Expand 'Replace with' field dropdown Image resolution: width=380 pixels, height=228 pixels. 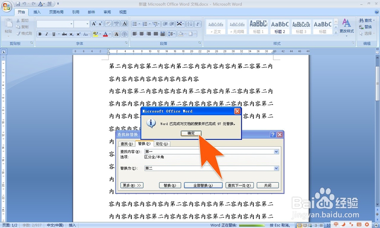276,168
